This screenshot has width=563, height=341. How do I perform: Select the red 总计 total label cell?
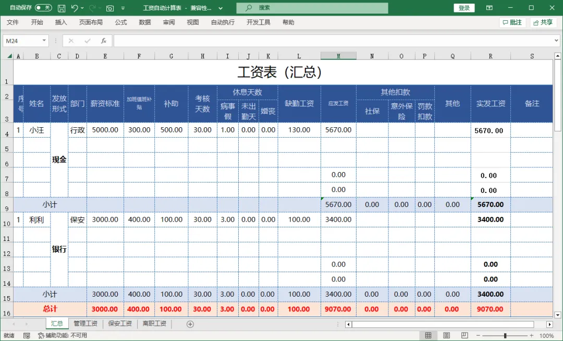50,309
